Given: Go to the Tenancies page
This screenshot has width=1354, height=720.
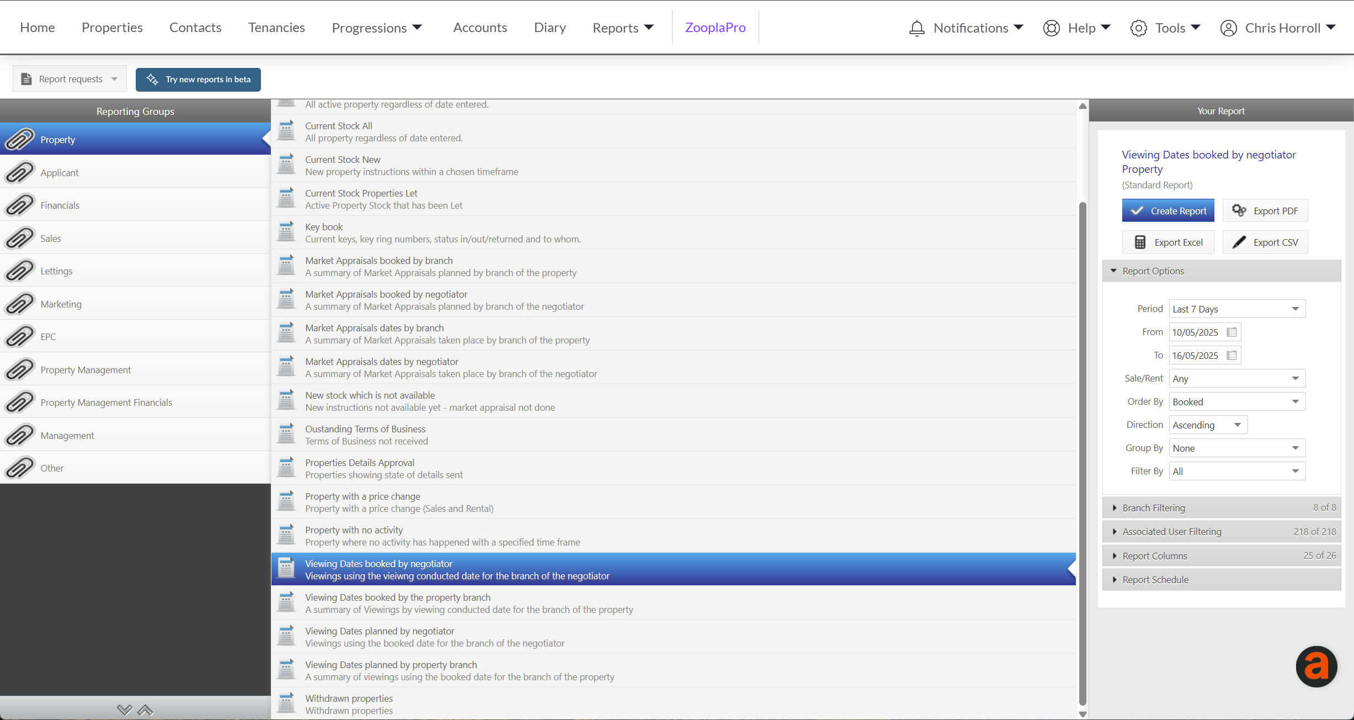Looking at the screenshot, I should tap(276, 28).
